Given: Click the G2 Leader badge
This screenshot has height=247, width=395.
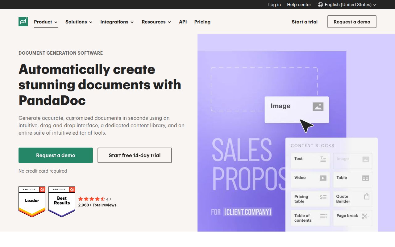Looking at the screenshot, I should click(x=32, y=202).
